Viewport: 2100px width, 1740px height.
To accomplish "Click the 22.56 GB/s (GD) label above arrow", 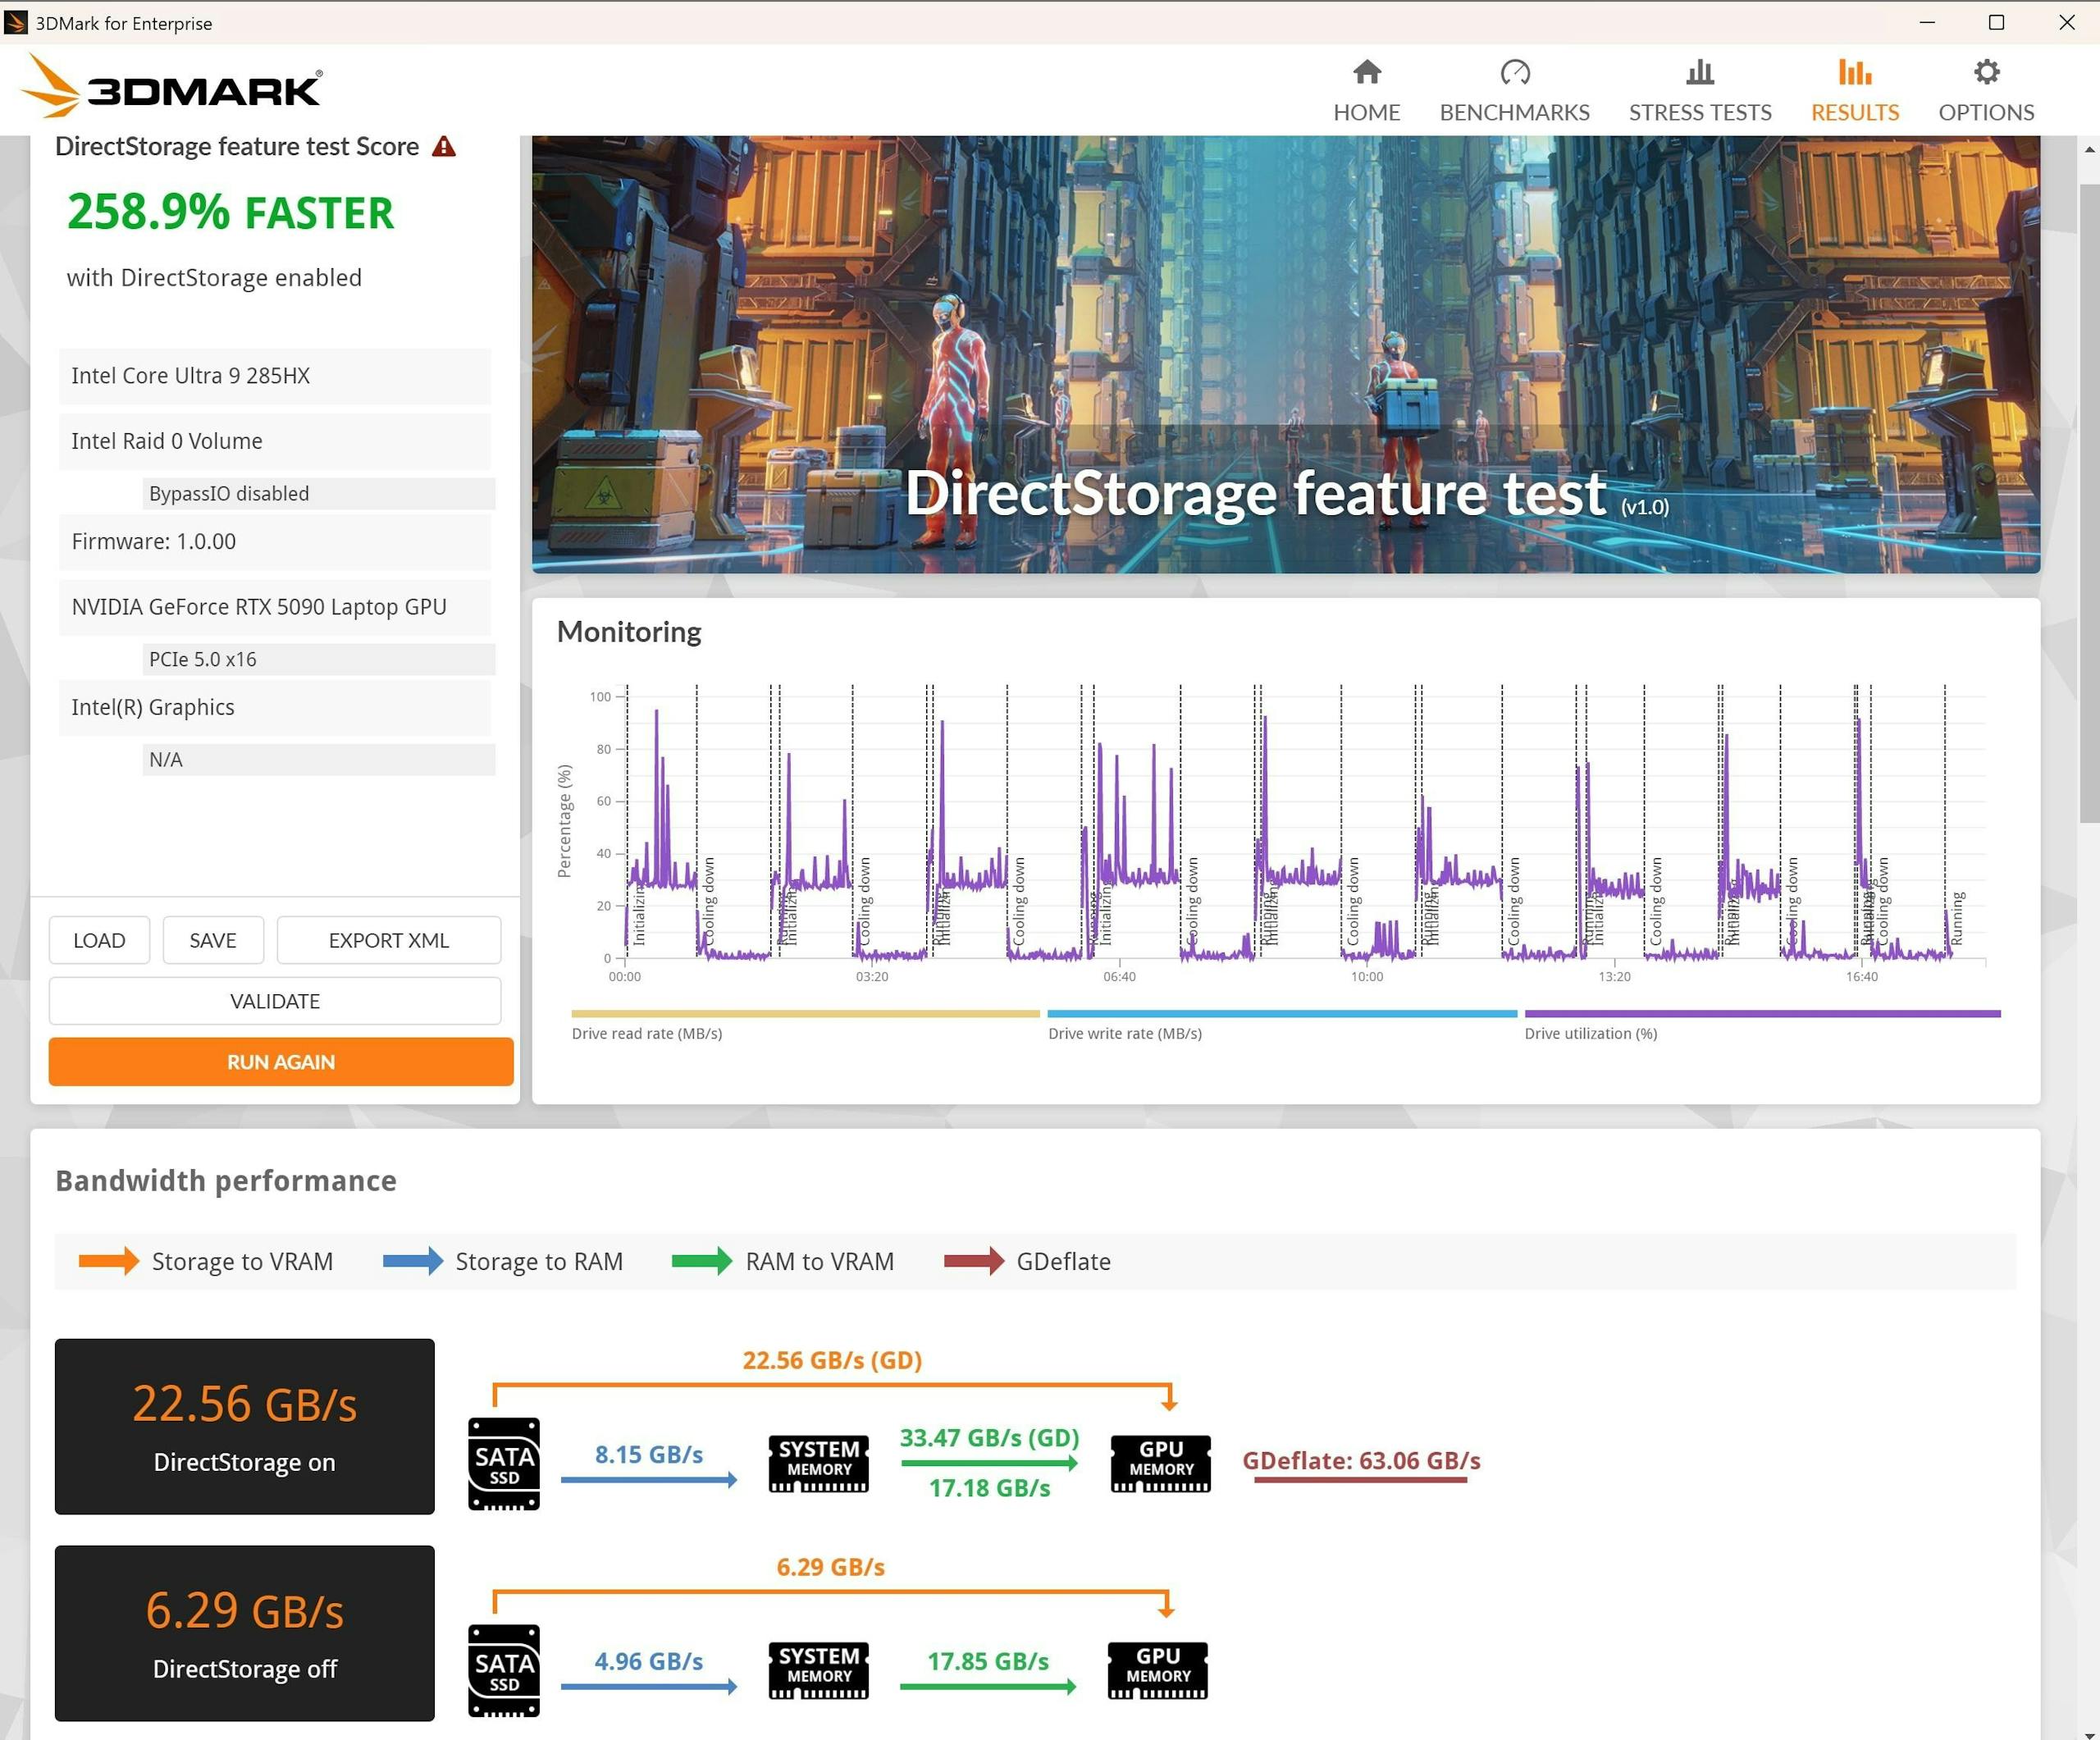I will 832,1360.
